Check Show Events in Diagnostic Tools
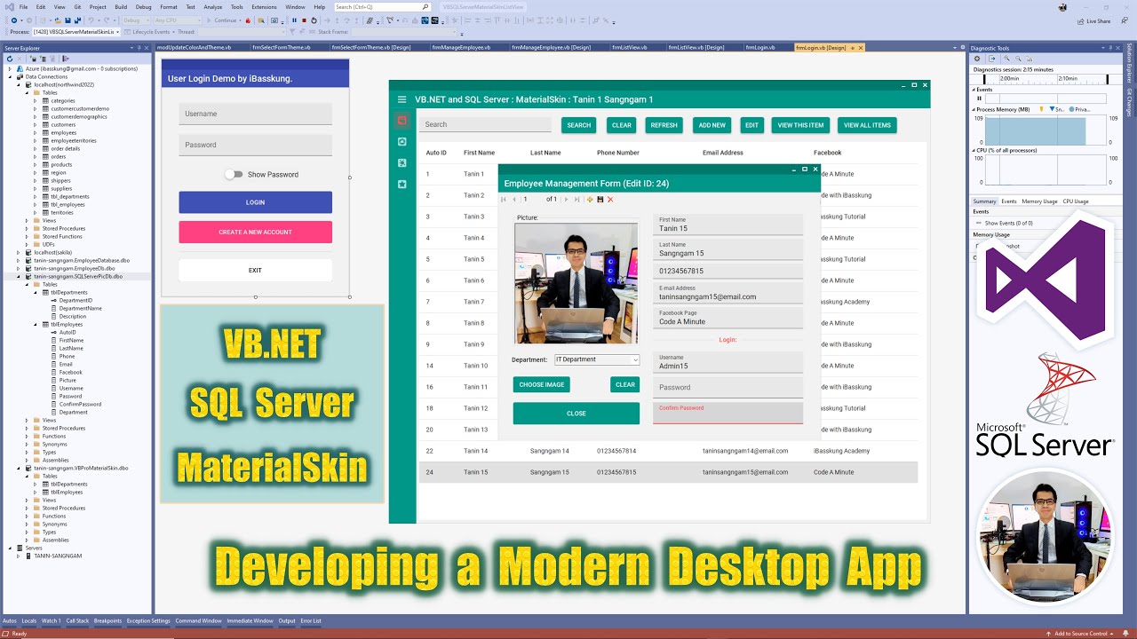 [x=980, y=223]
